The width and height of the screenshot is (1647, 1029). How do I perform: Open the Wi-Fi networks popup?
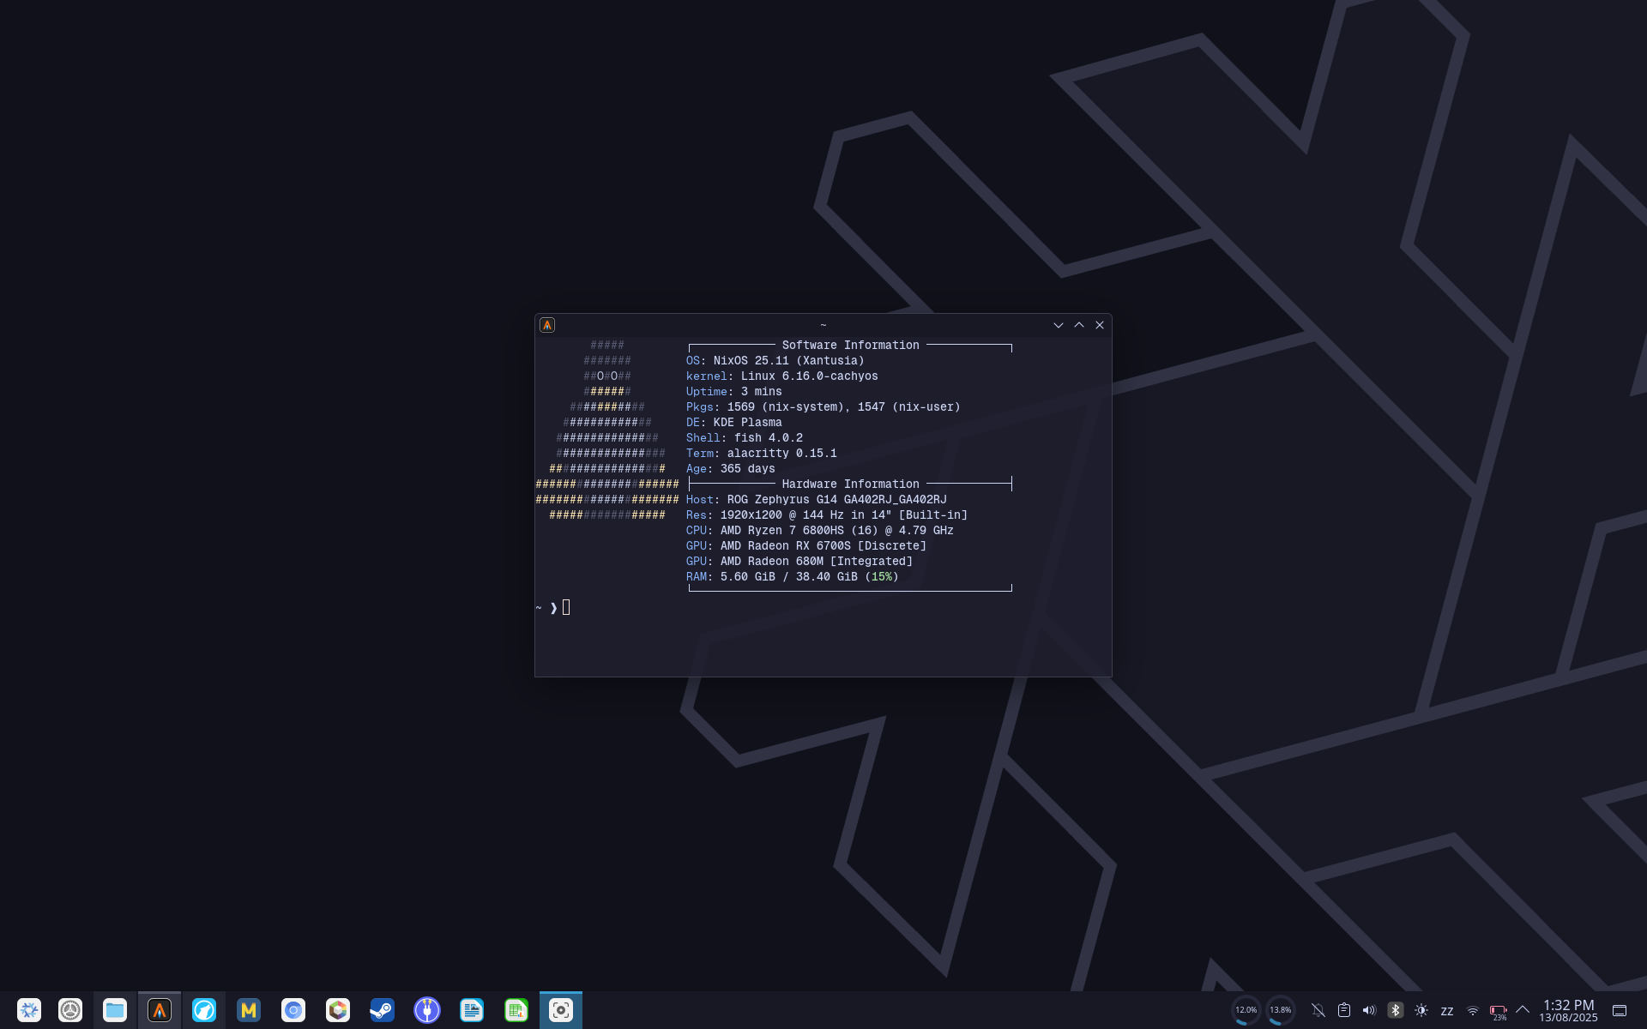tap(1473, 1011)
